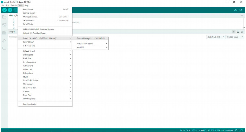Clear output using the lines icon

pos(242,32)
